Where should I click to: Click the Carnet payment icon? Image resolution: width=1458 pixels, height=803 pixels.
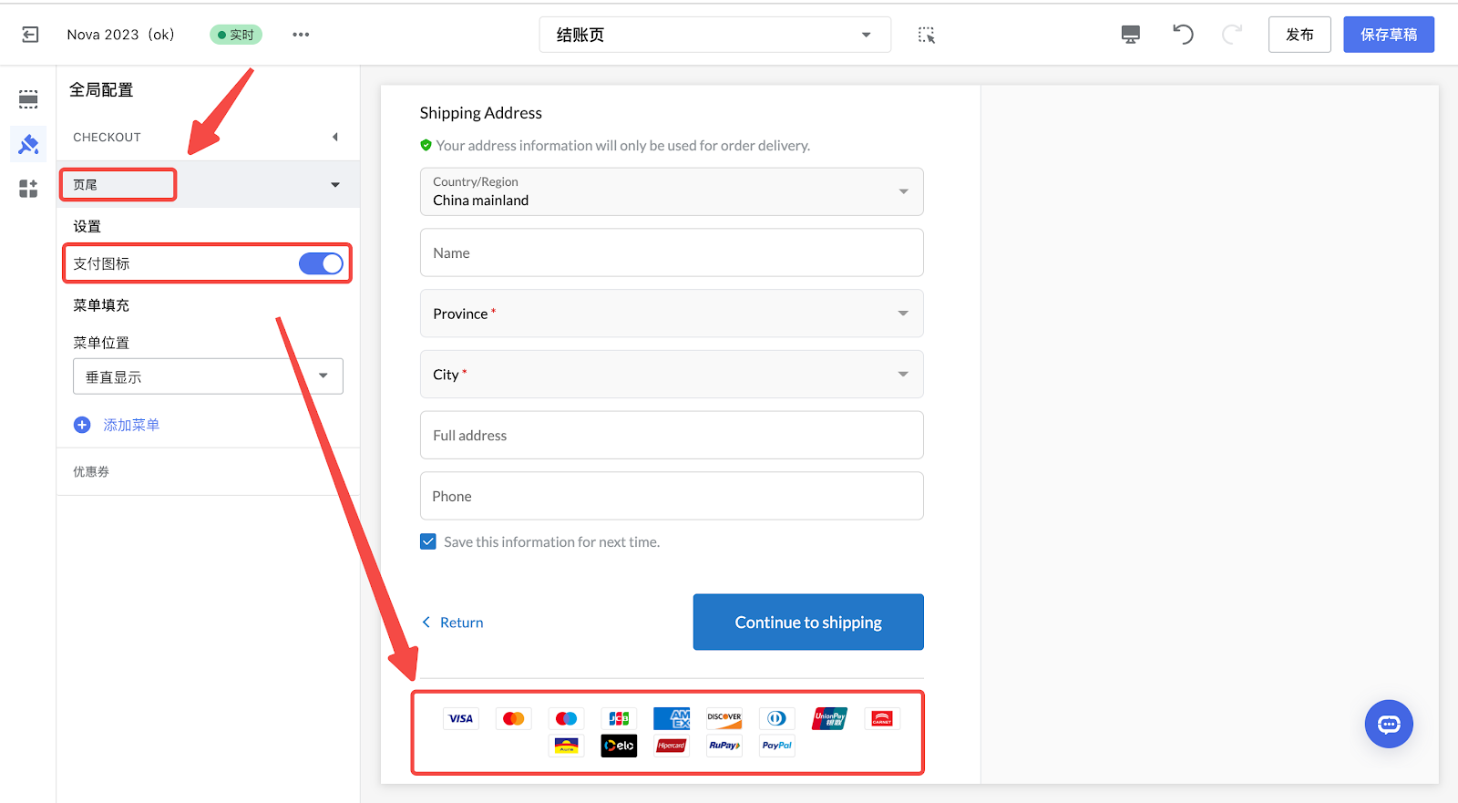click(882, 718)
